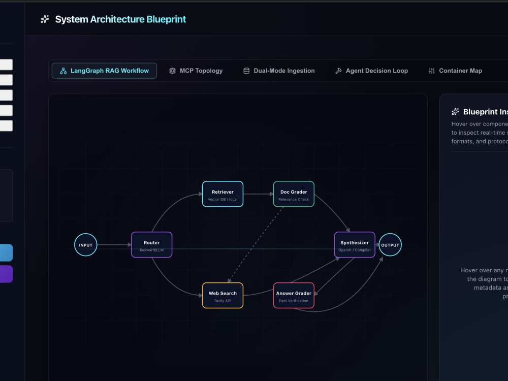This screenshot has width=508, height=381.
Task: Click the Vector DB / local subtitle
Action: (223, 200)
